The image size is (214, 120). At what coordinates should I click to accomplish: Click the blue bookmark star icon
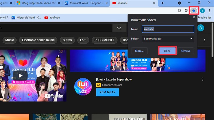tap(193, 11)
